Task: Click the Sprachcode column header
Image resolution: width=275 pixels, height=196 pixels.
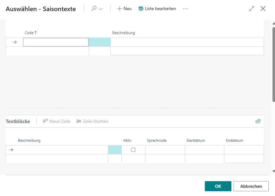Action: click(x=156, y=140)
